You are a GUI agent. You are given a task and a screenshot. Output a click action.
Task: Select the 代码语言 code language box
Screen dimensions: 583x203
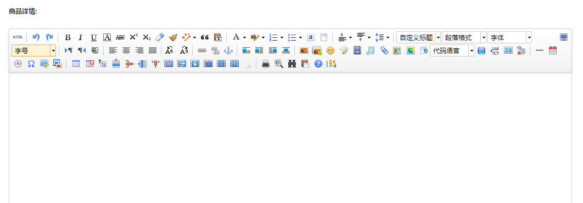coord(452,50)
